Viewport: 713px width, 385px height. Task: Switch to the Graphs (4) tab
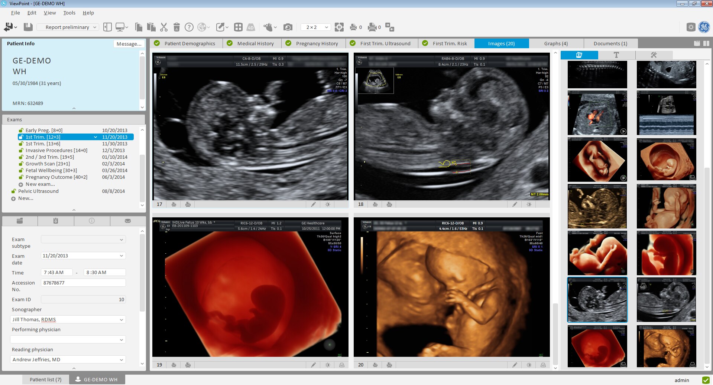pos(555,43)
